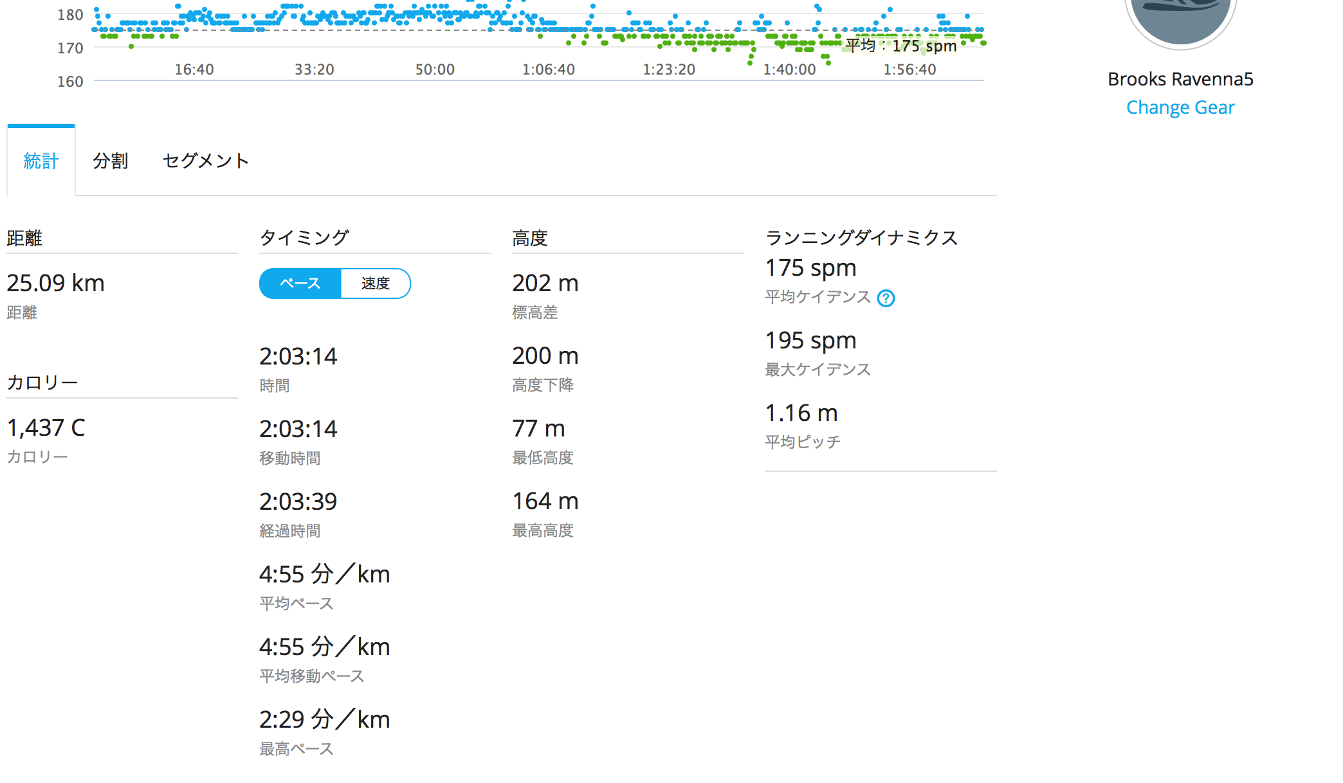Click the 4:55 分/km average pace value
The height and width of the screenshot is (783, 1343).
pos(325,574)
